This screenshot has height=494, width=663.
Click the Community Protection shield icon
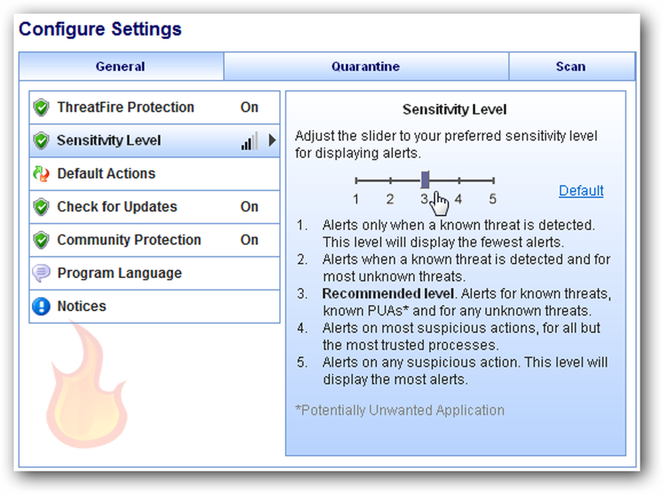[41, 240]
